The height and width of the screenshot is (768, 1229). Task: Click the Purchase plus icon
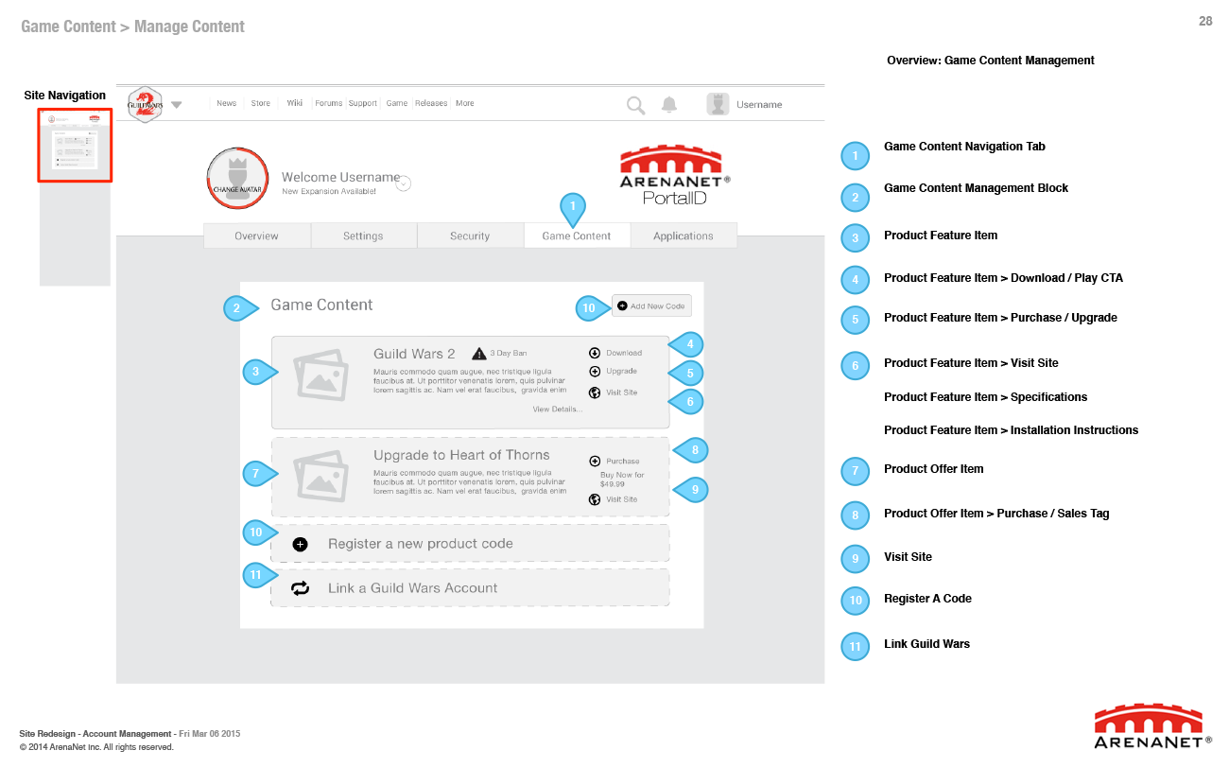tap(595, 462)
